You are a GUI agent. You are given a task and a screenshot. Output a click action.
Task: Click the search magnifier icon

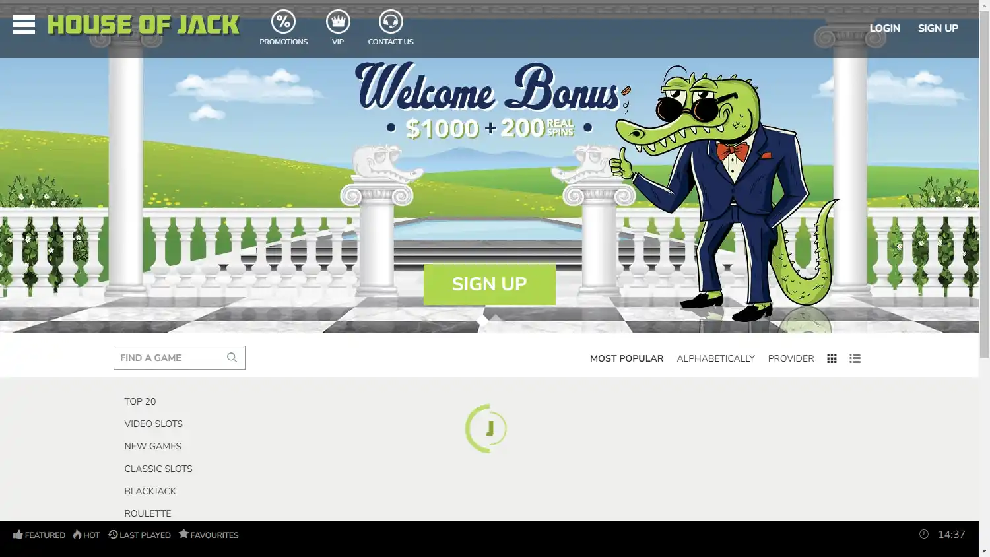coord(232,358)
